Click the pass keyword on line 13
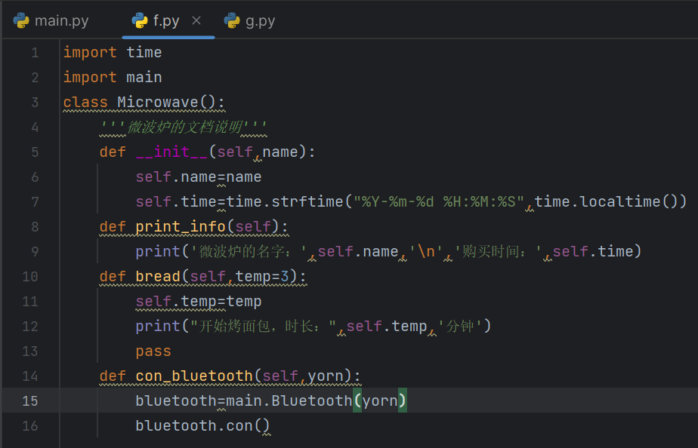This screenshot has height=448, width=698. click(153, 351)
